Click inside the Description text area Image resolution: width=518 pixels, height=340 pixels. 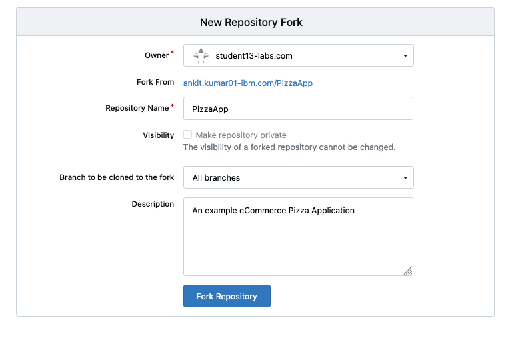[x=298, y=237]
